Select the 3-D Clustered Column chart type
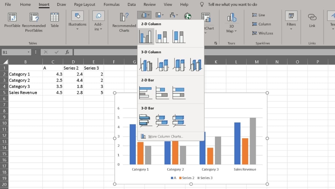This screenshot has width=335, height=189. (146, 64)
